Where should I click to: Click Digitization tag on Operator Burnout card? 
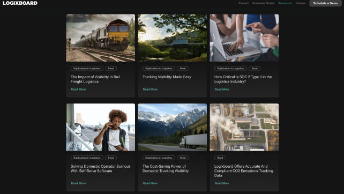[x=87, y=158]
